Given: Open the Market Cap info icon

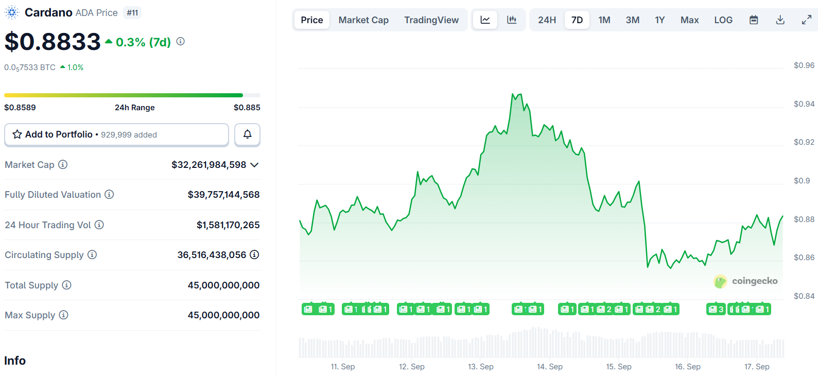Looking at the screenshot, I should [63, 164].
